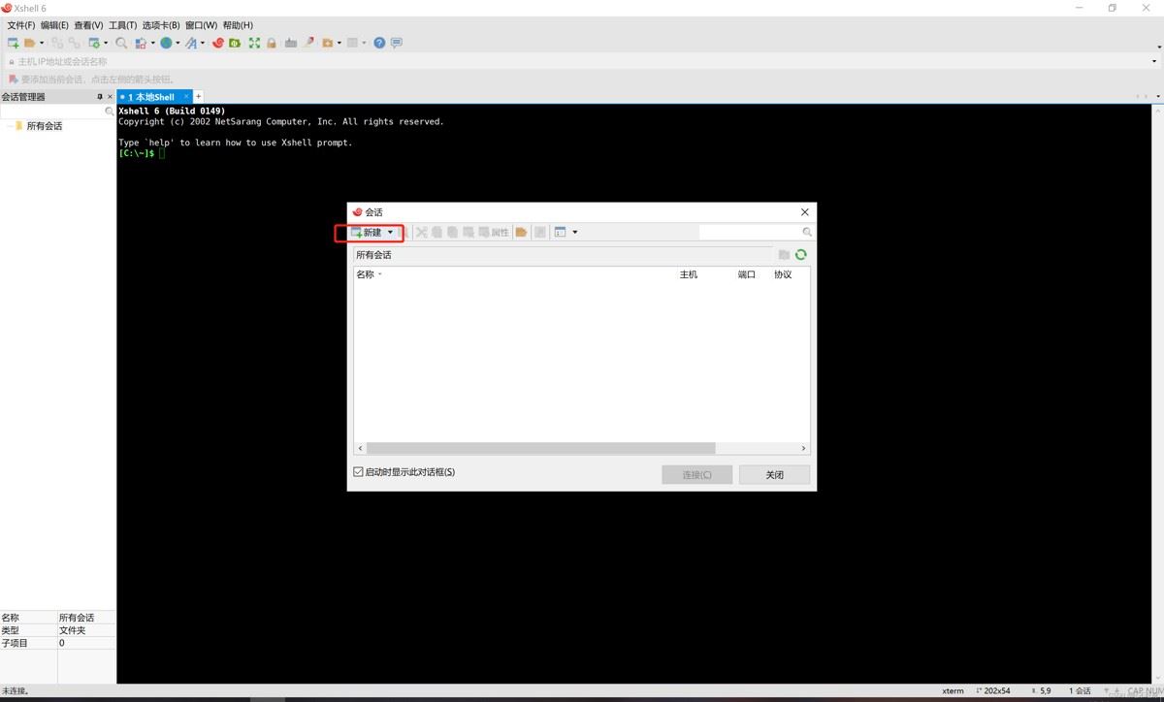The width and height of the screenshot is (1164, 702).
Task: Open the 文件(F) menu
Action: coord(21,25)
